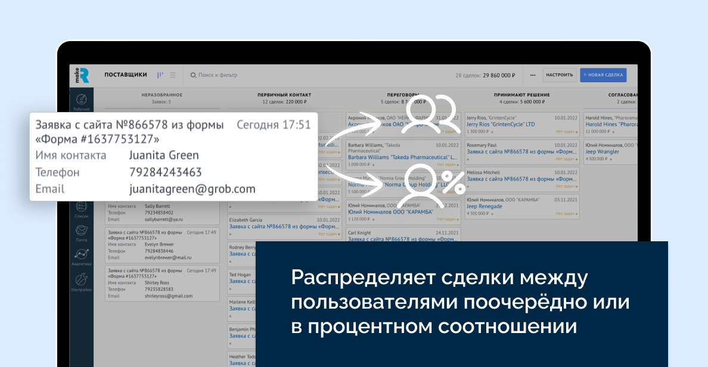Click contact name Jerry Rios, "GrintenCycle"

(491, 118)
